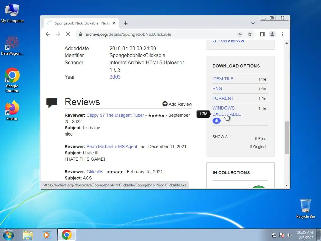Viewport: 321px width, 241px height.
Task: Click the Windows Start orb
Action: coord(8,235)
